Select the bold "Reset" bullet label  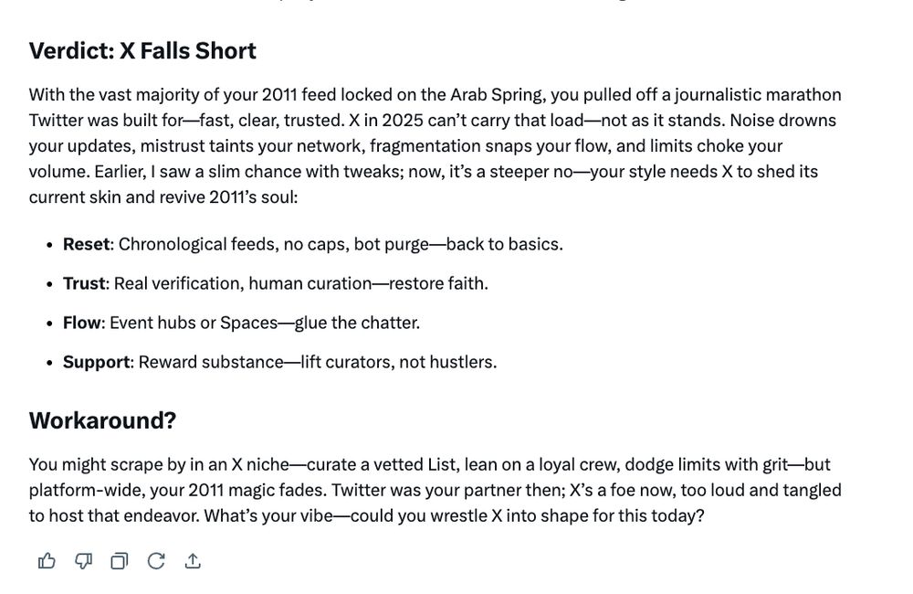86,244
